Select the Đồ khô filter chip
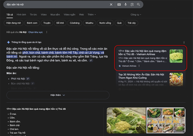193x136 pixels. 60,23
